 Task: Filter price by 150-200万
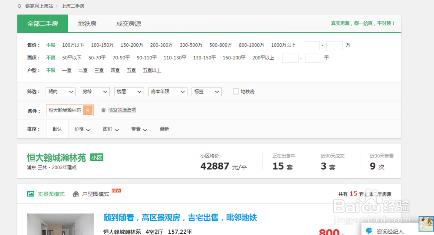pos(132,45)
